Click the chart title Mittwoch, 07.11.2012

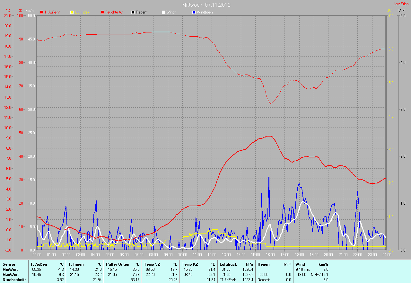tap(206, 5)
